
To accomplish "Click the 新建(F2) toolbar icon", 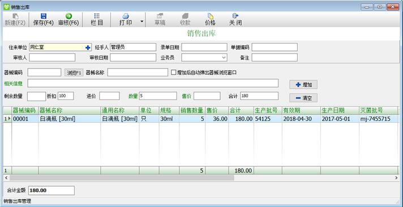I will [15, 16].
